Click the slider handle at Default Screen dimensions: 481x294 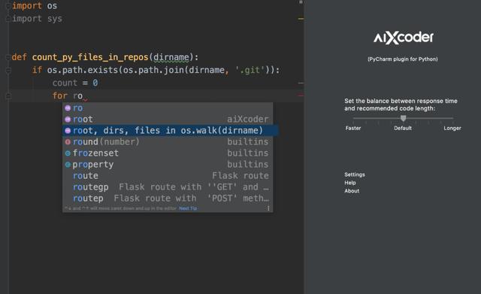point(403,118)
